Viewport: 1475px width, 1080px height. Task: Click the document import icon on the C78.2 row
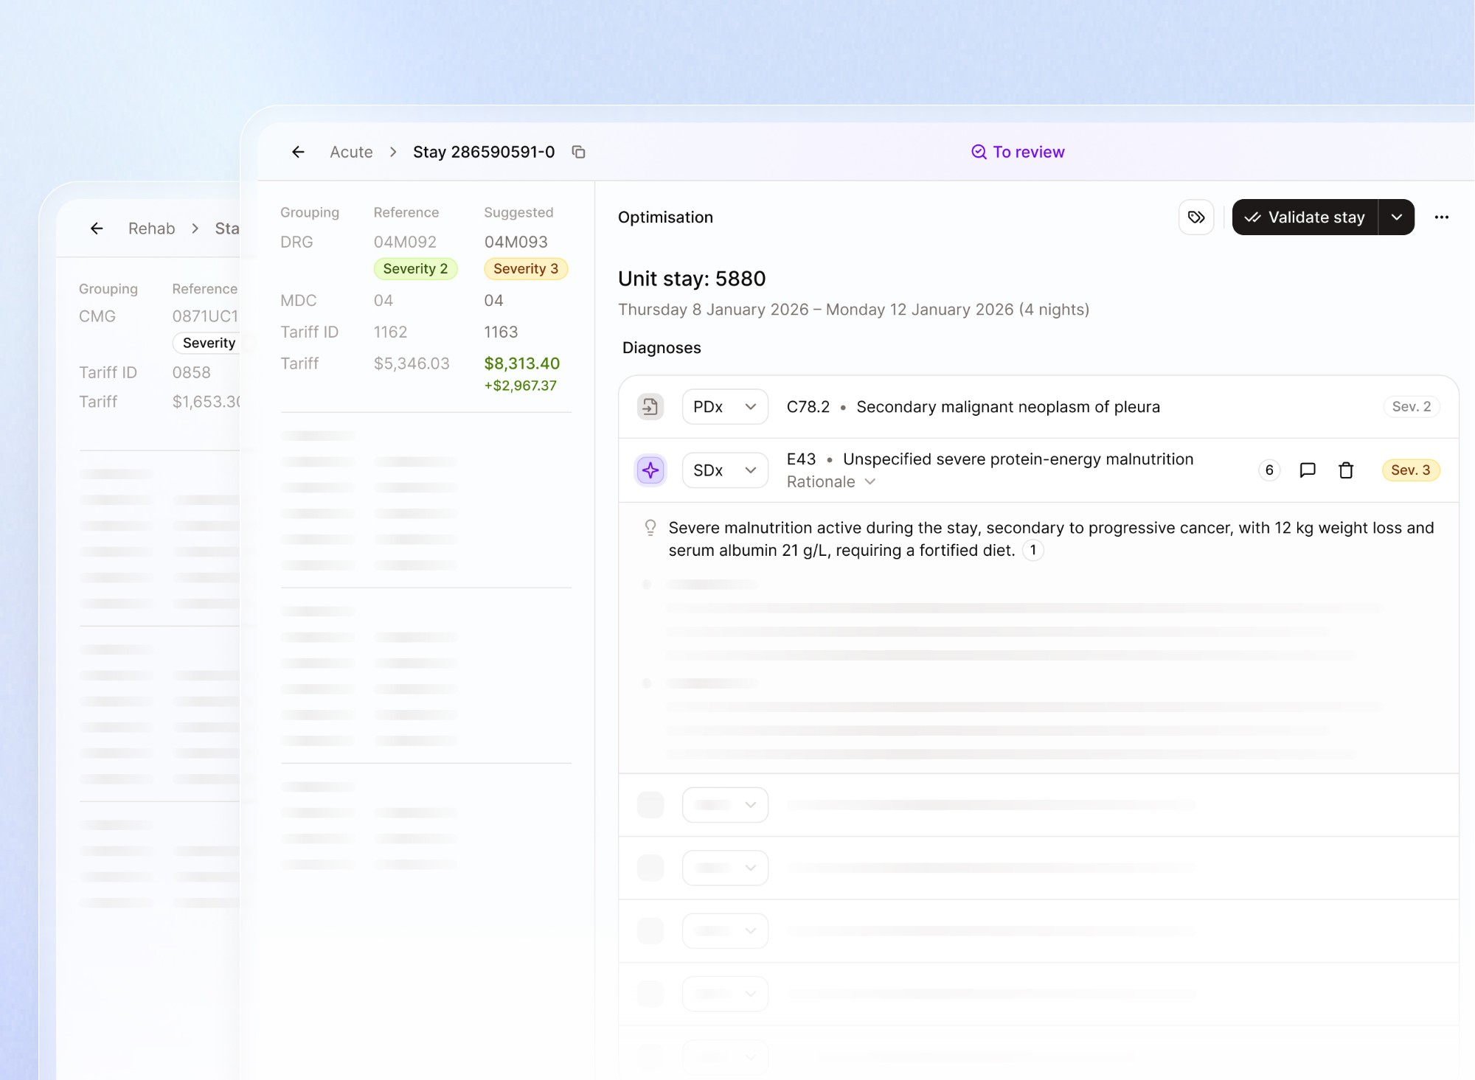(650, 407)
